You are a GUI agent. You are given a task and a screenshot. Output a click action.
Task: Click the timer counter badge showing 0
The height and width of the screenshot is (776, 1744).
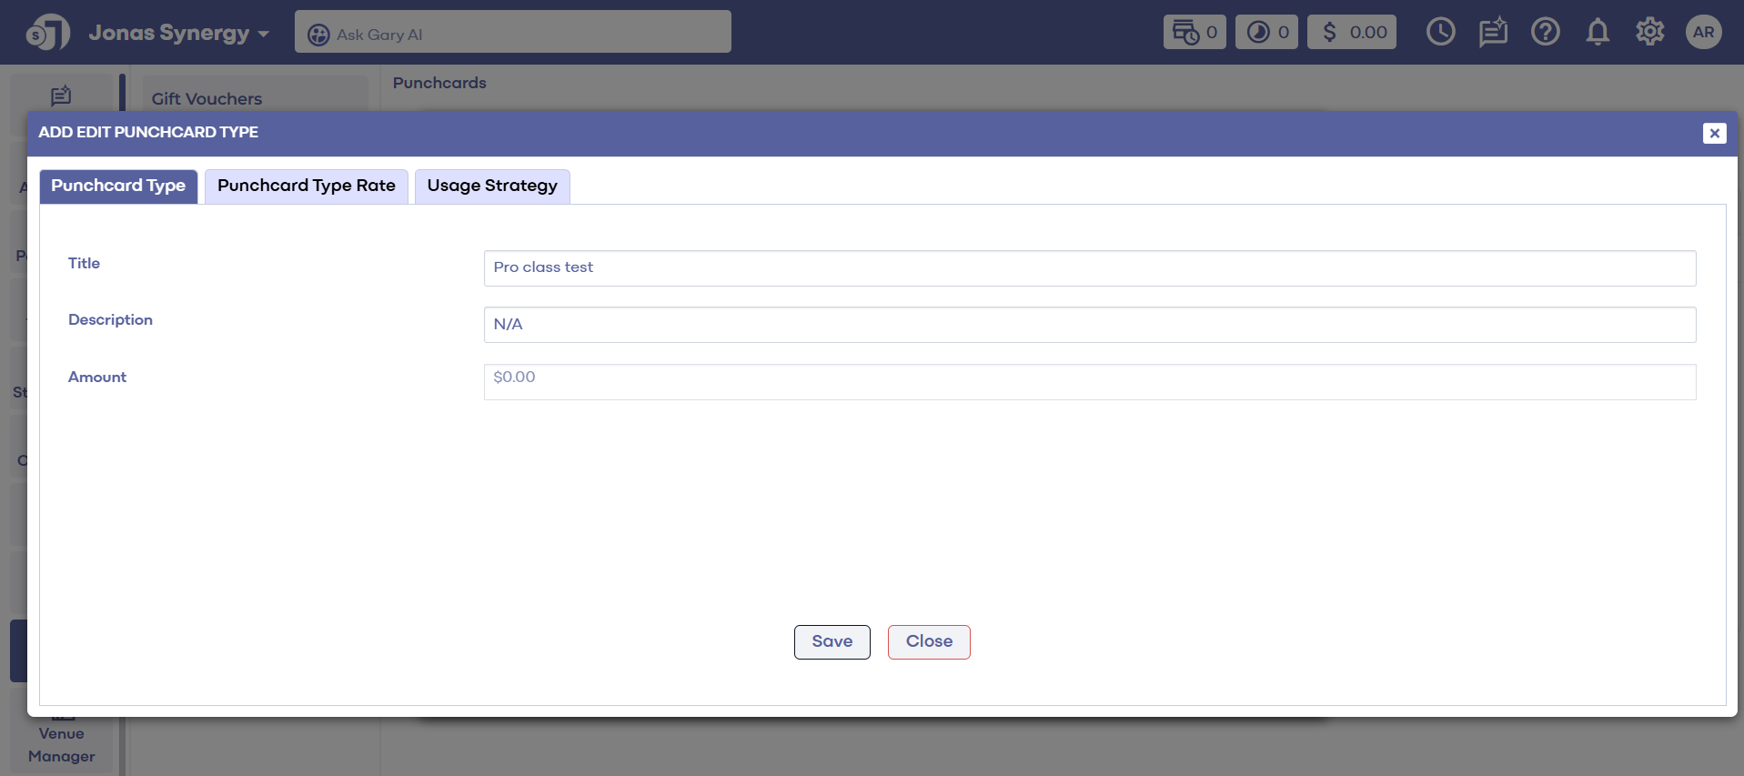pos(1266,32)
